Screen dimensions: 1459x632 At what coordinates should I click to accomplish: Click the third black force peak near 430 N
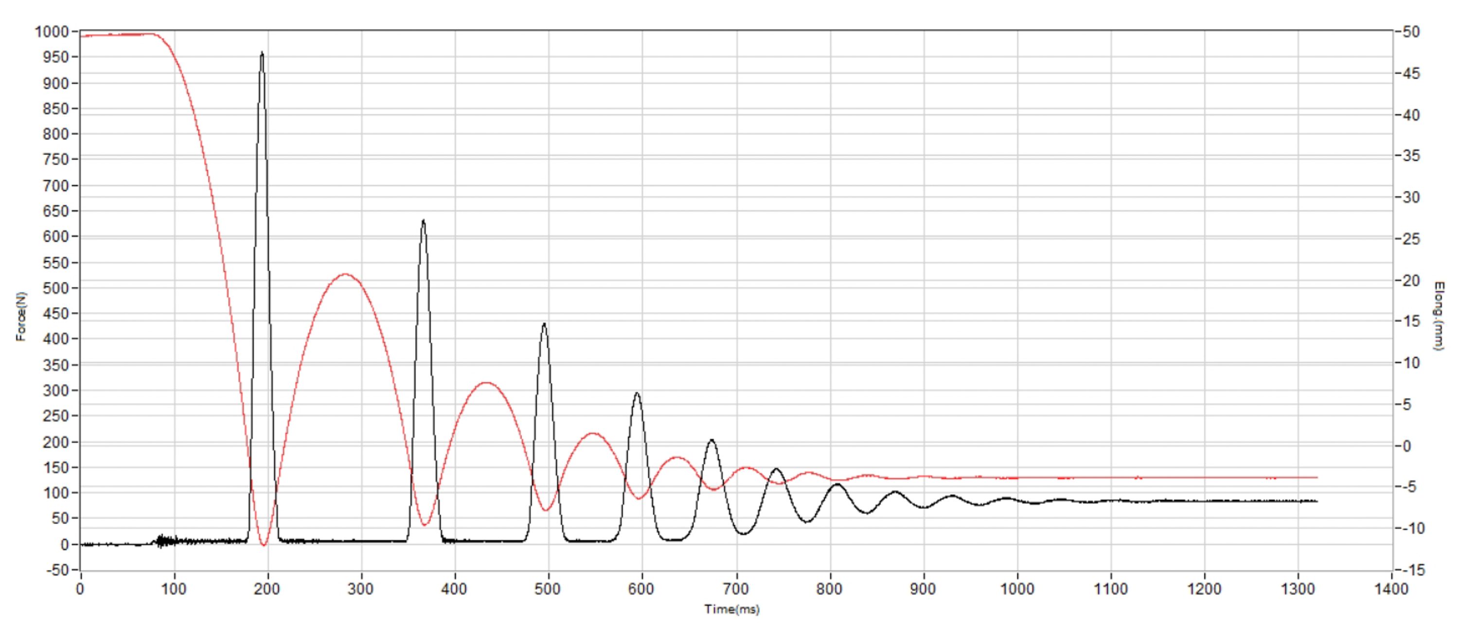[544, 325]
